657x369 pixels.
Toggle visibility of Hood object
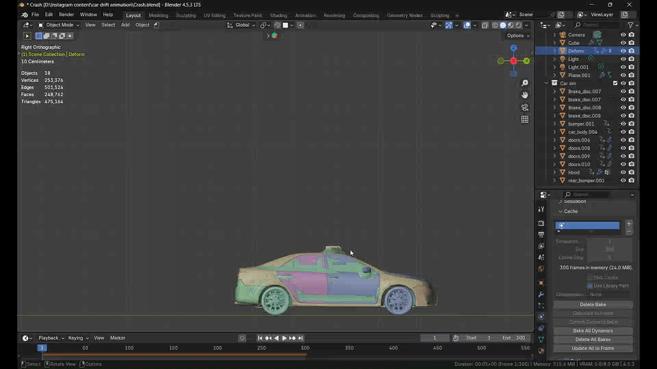click(623, 172)
